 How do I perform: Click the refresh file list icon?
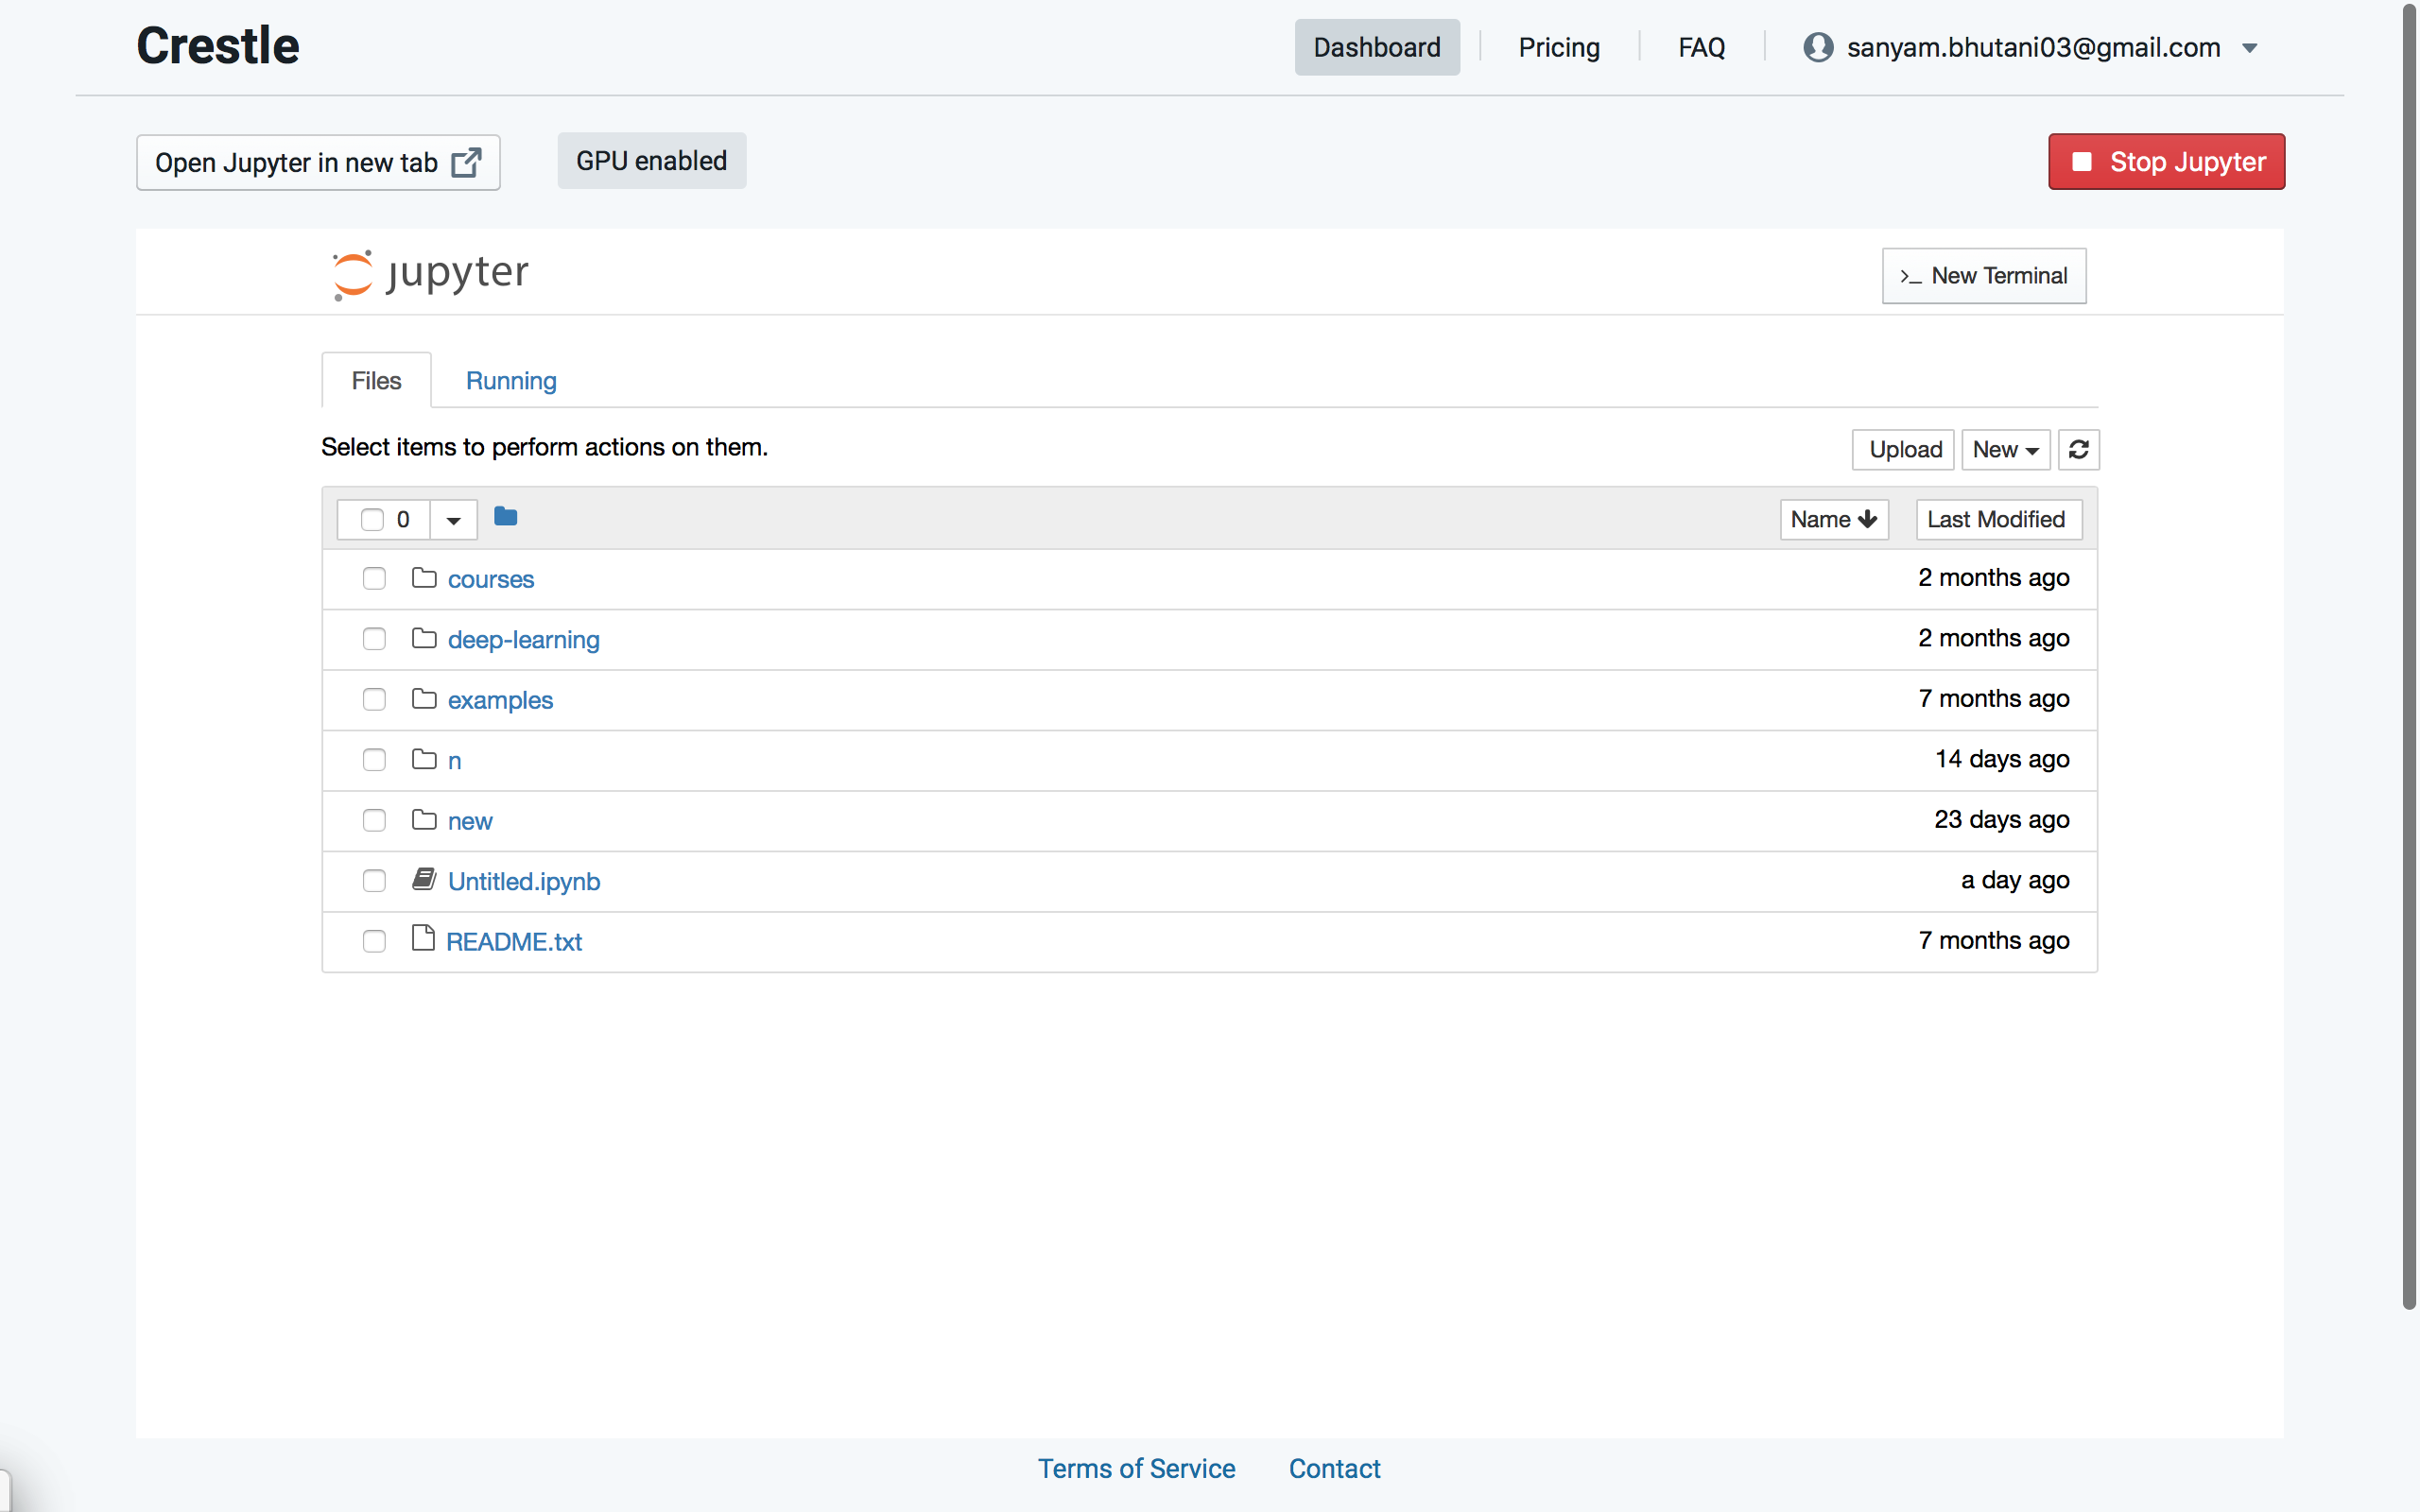click(x=2078, y=450)
